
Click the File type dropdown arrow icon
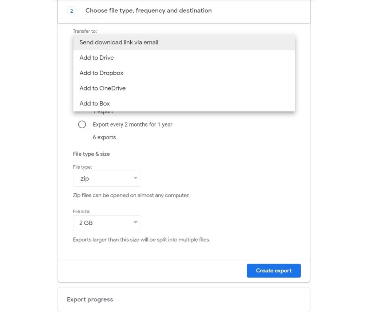pyautogui.click(x=135, y=178)
